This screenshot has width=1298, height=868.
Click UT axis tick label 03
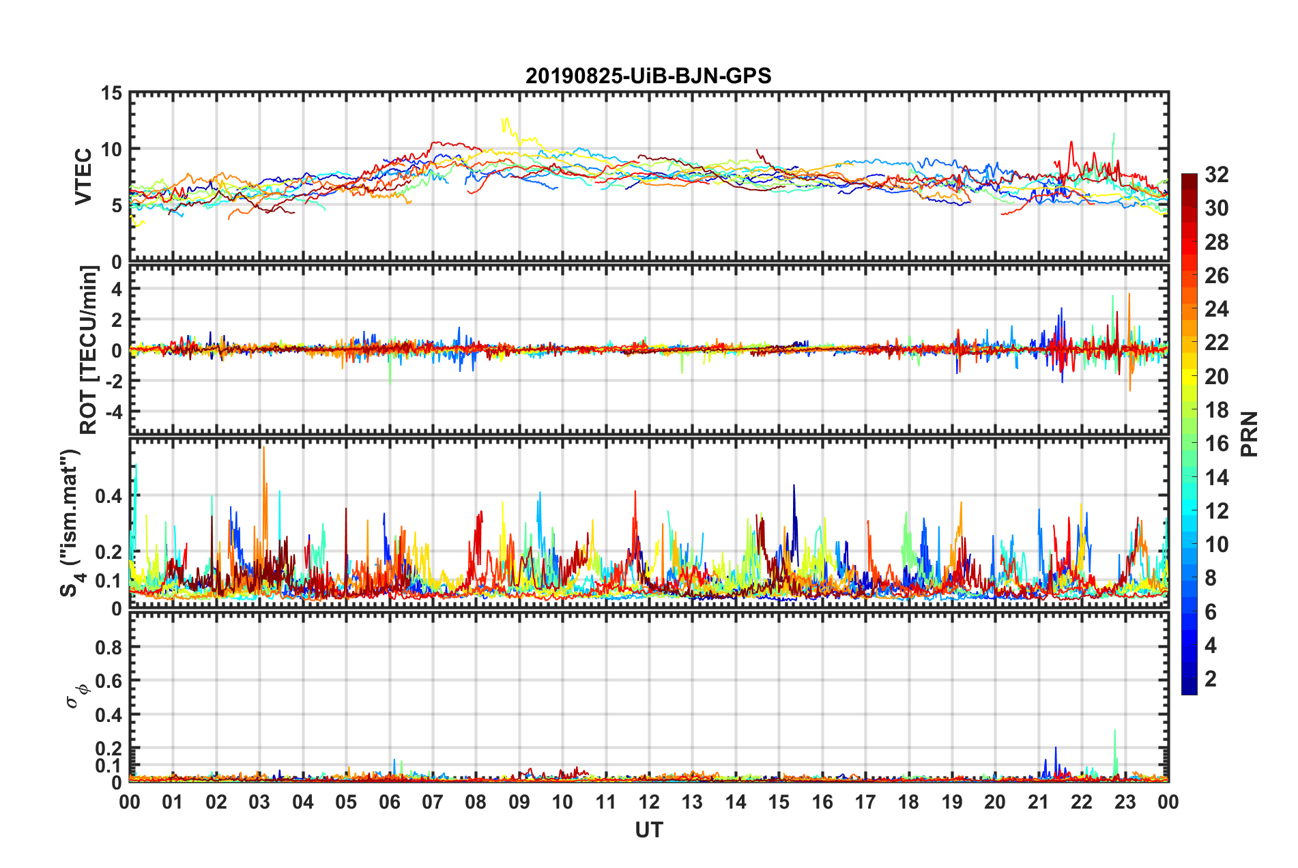259,802
